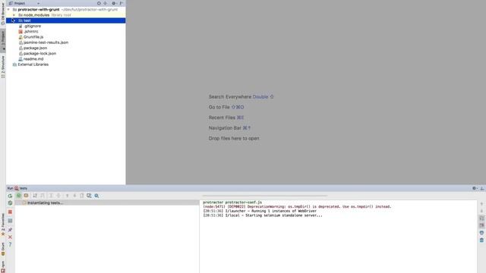
Task: Open help via the question mark icon
Action: 10,244
